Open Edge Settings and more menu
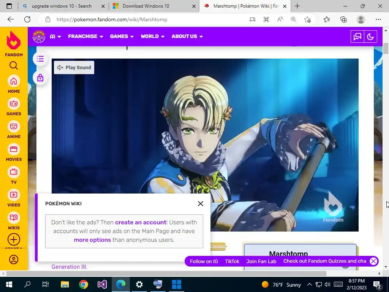 378,19
